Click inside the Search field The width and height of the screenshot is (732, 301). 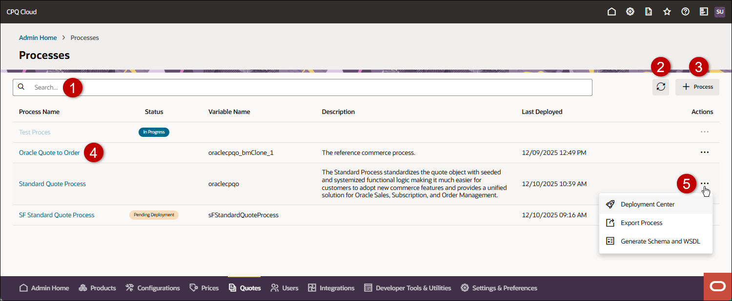pos(146,87)
